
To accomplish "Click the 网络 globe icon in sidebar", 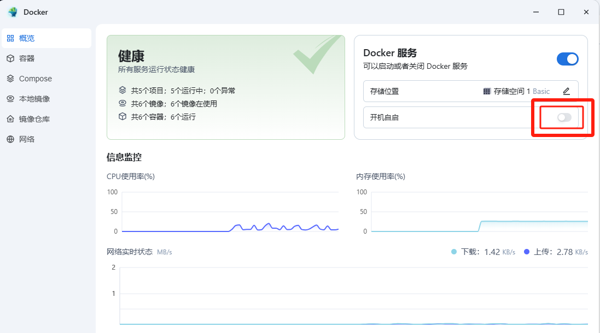I will click(x=10, y=139).
